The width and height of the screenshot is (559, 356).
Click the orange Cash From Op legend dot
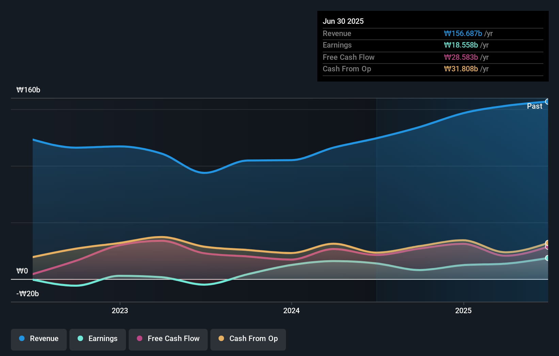point(222,338)
